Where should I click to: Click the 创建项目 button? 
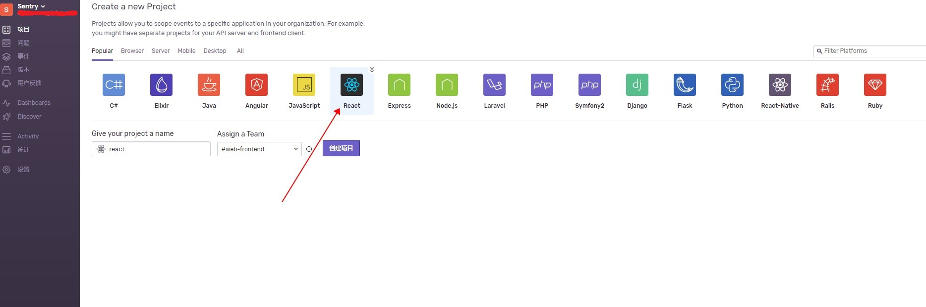341,148
